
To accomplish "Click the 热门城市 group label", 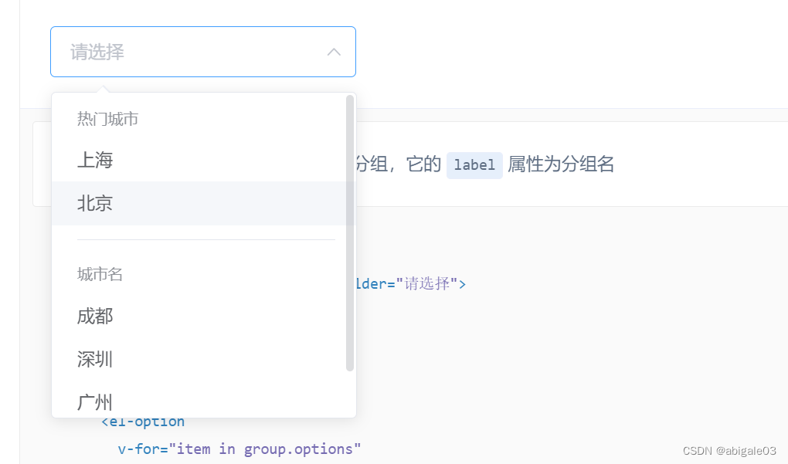I will point(107,119).
